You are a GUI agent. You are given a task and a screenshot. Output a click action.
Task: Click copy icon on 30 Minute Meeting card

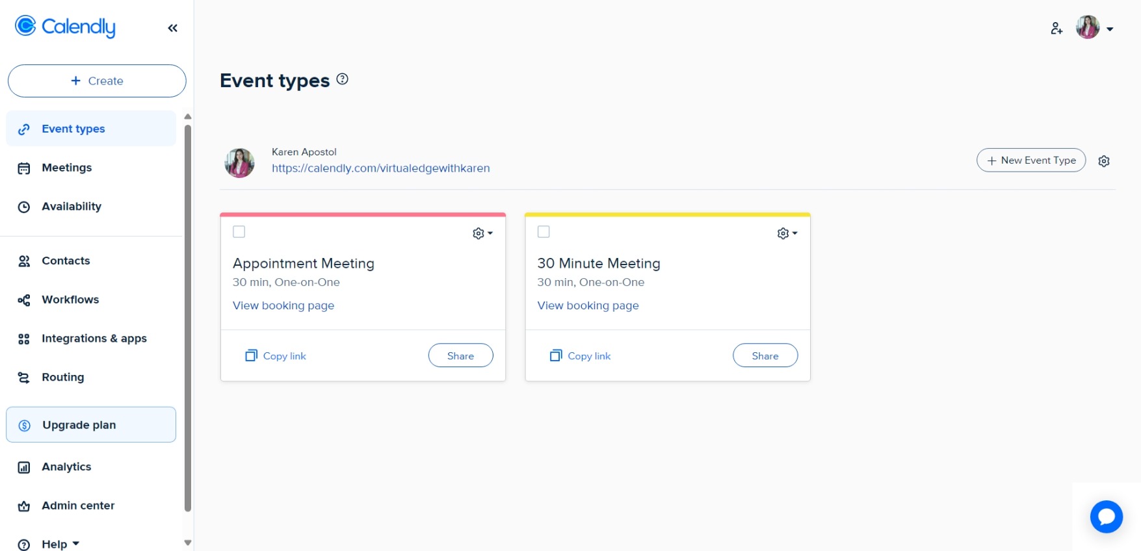[556, 355]
